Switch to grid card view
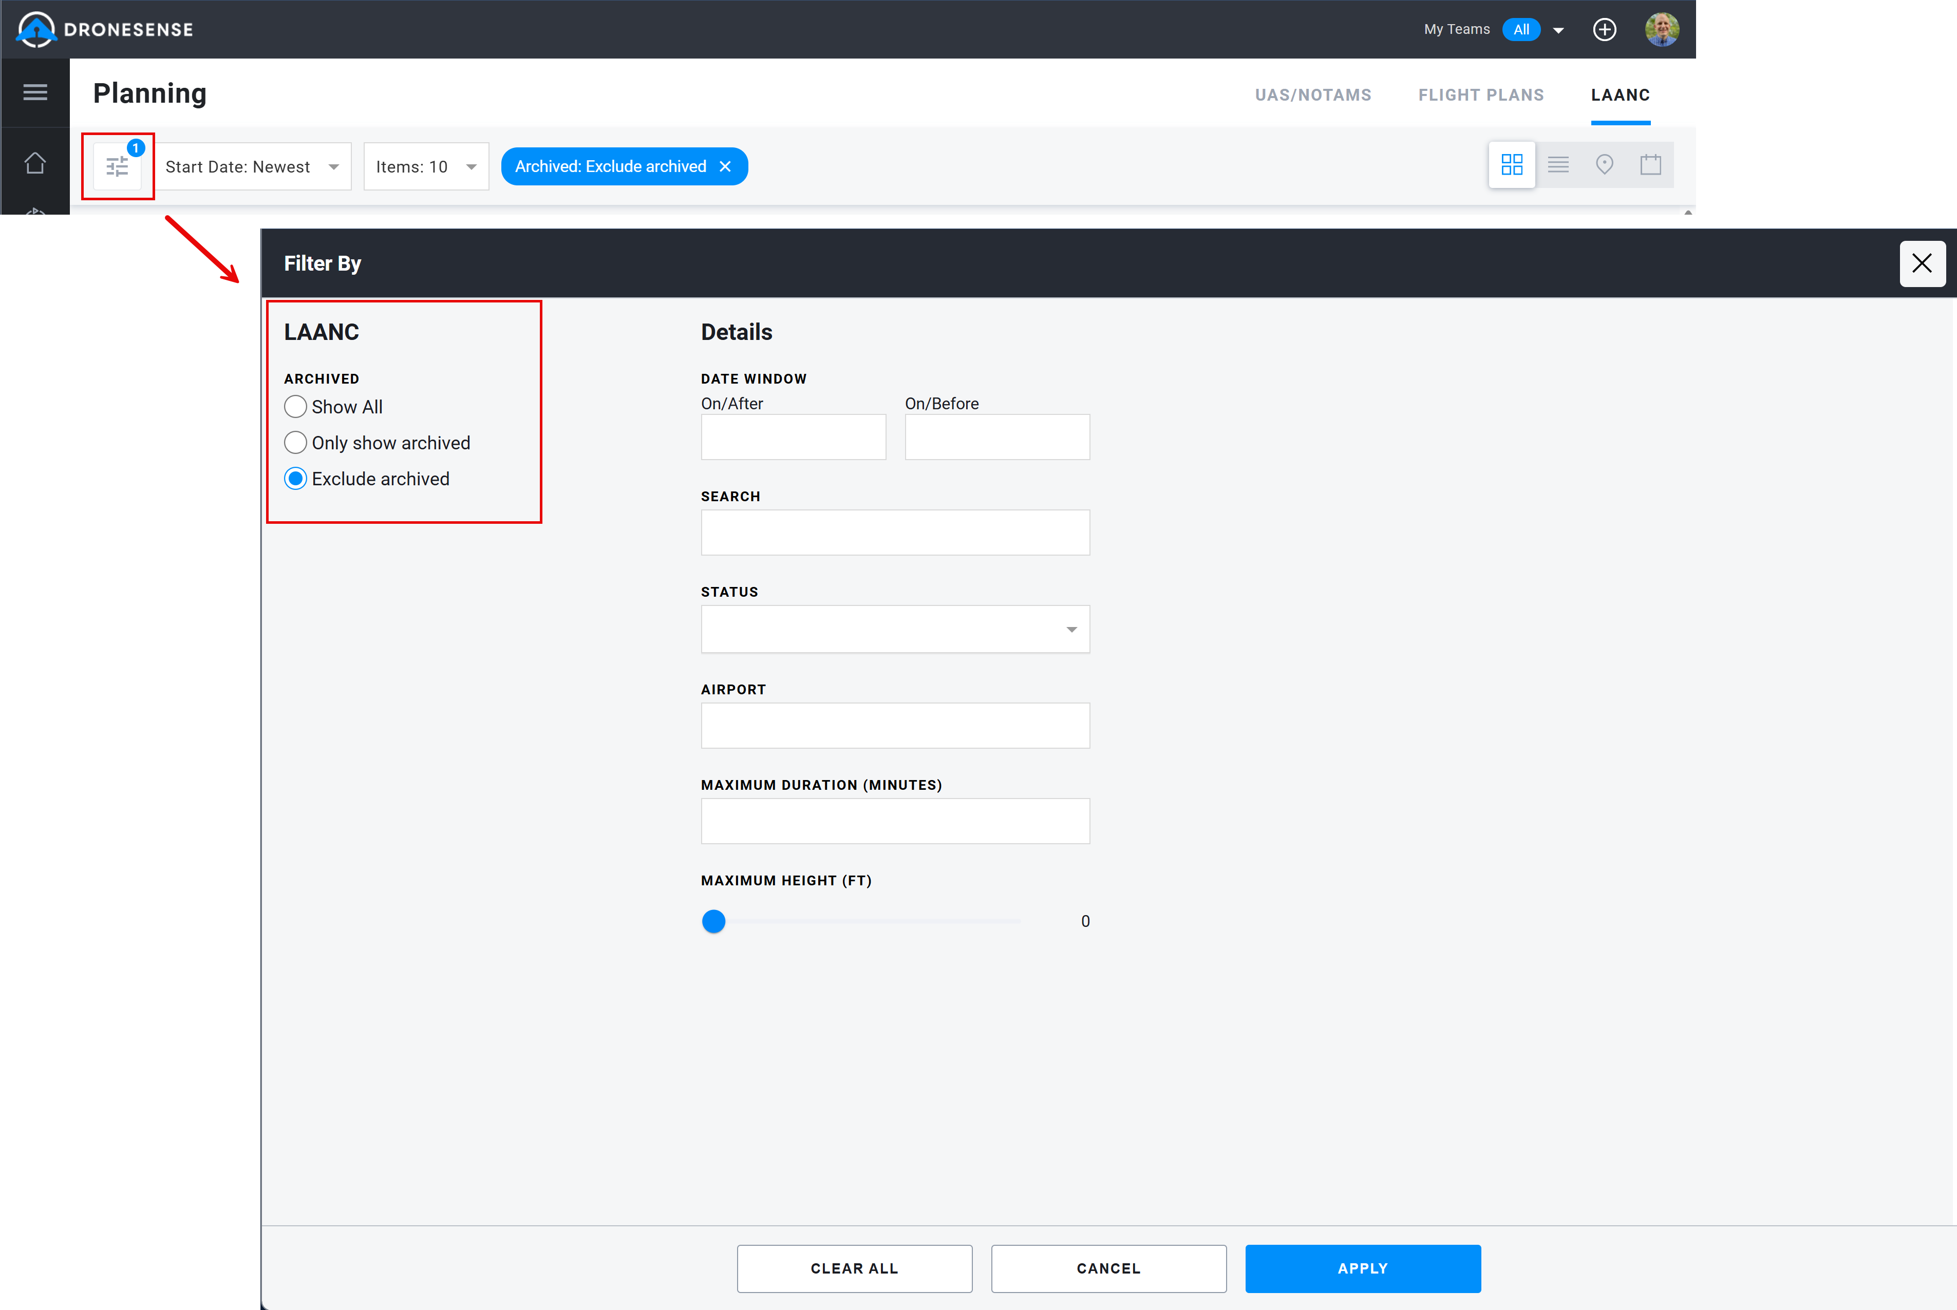The image size is (1957, 1310). click(x=1512, y=165)
